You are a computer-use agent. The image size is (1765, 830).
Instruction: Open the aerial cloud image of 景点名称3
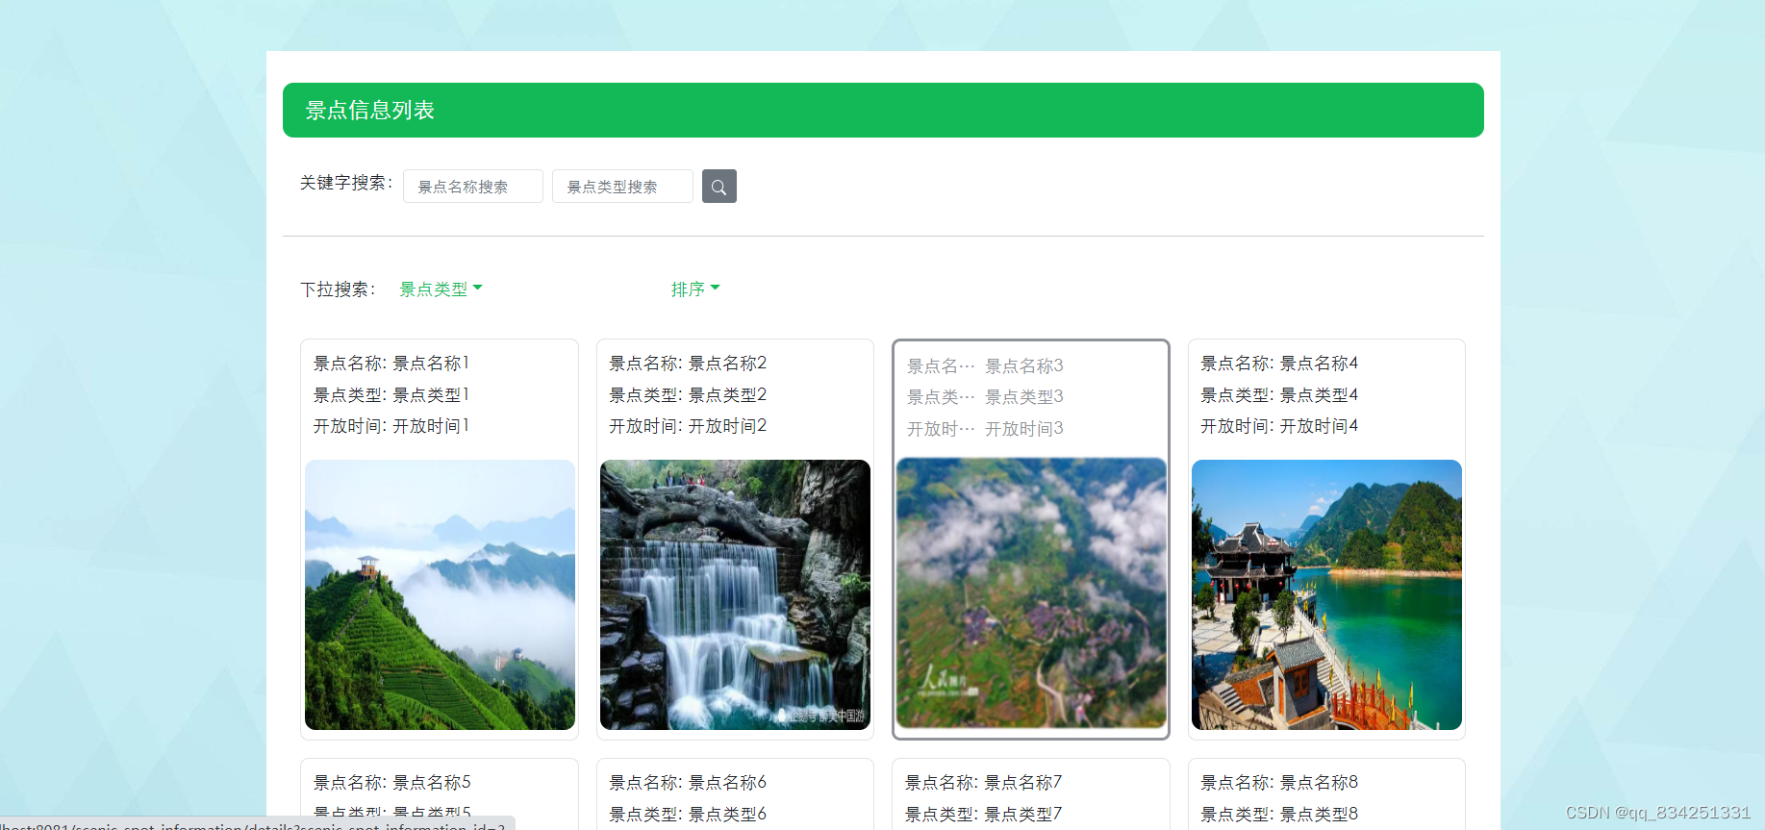coord(1031,592)
